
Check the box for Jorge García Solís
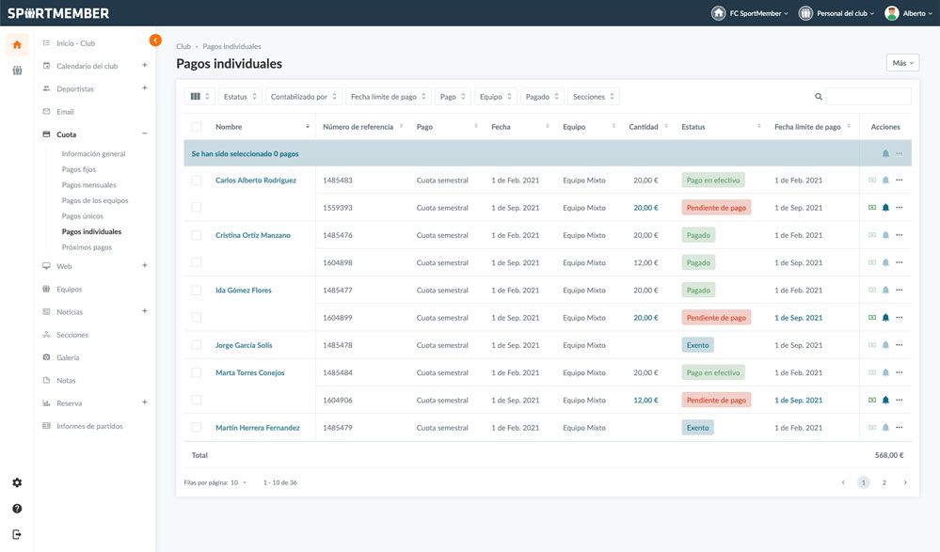click(x=197, y=344)
